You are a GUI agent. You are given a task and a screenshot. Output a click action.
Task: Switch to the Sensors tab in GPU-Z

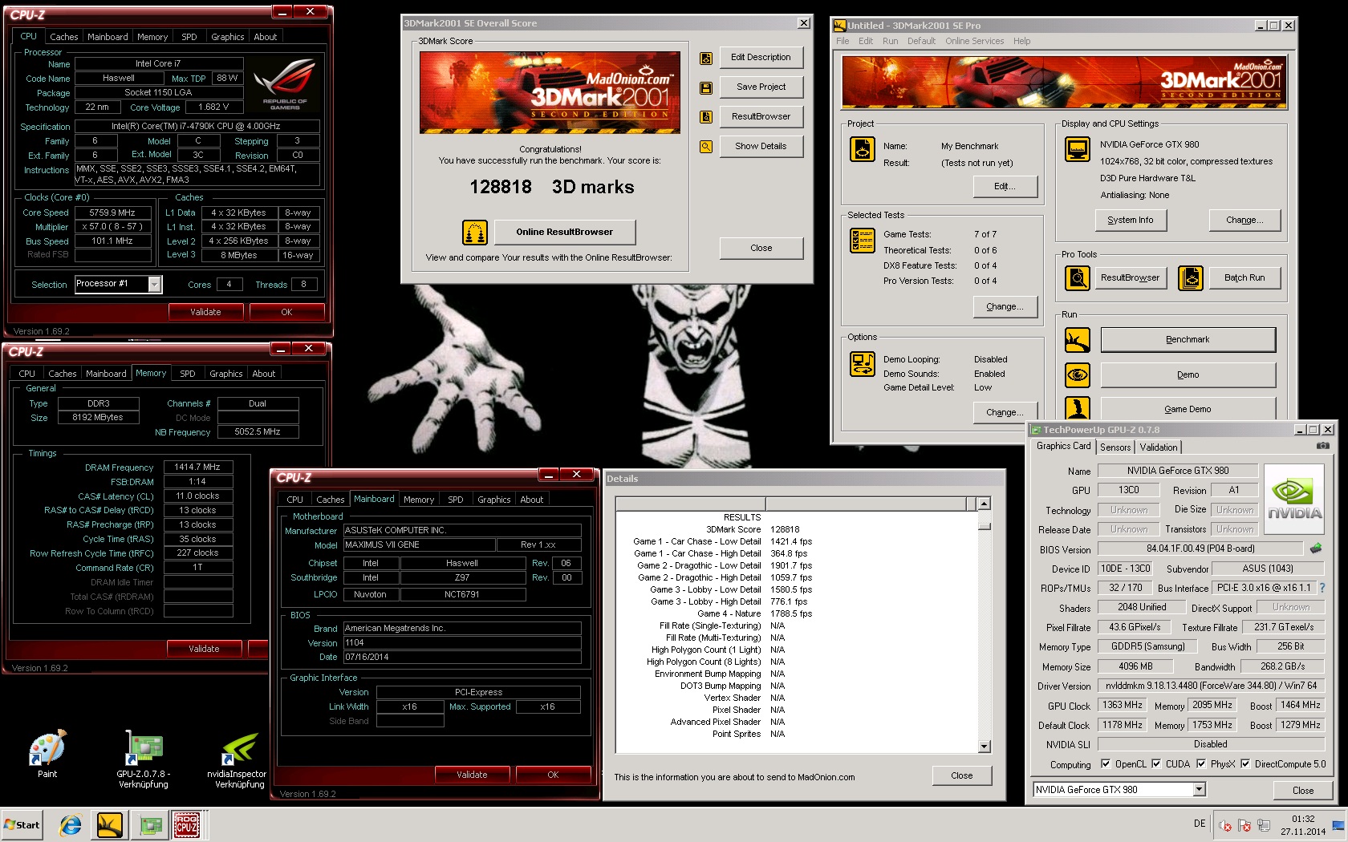click(x=1115, y=447)
